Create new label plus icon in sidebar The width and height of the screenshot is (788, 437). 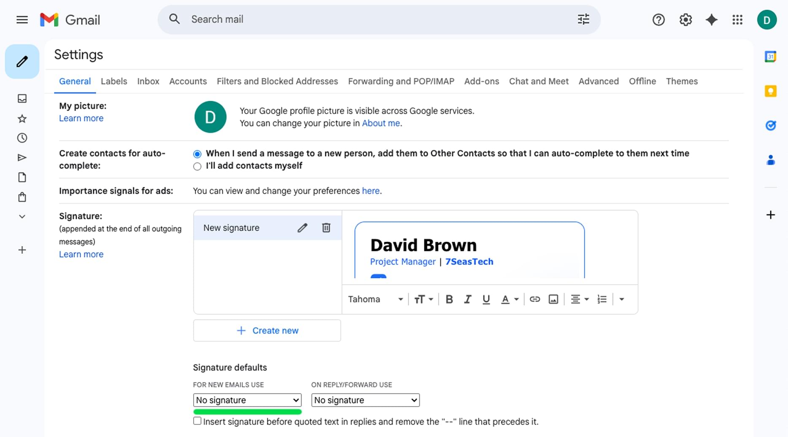click(x=22, y=250)
